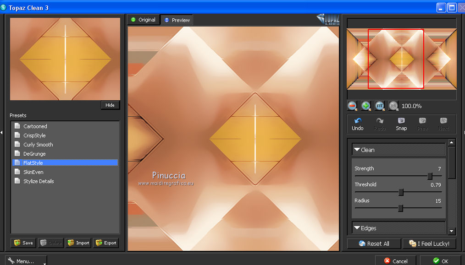
Task: Collapse the Clean settings section
Action: coord(399,150)
